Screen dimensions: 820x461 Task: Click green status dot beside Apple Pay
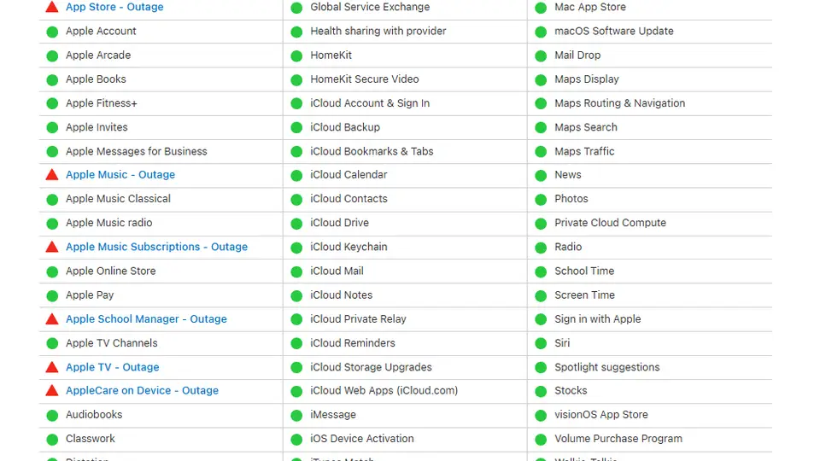click(x=52, y=296)
